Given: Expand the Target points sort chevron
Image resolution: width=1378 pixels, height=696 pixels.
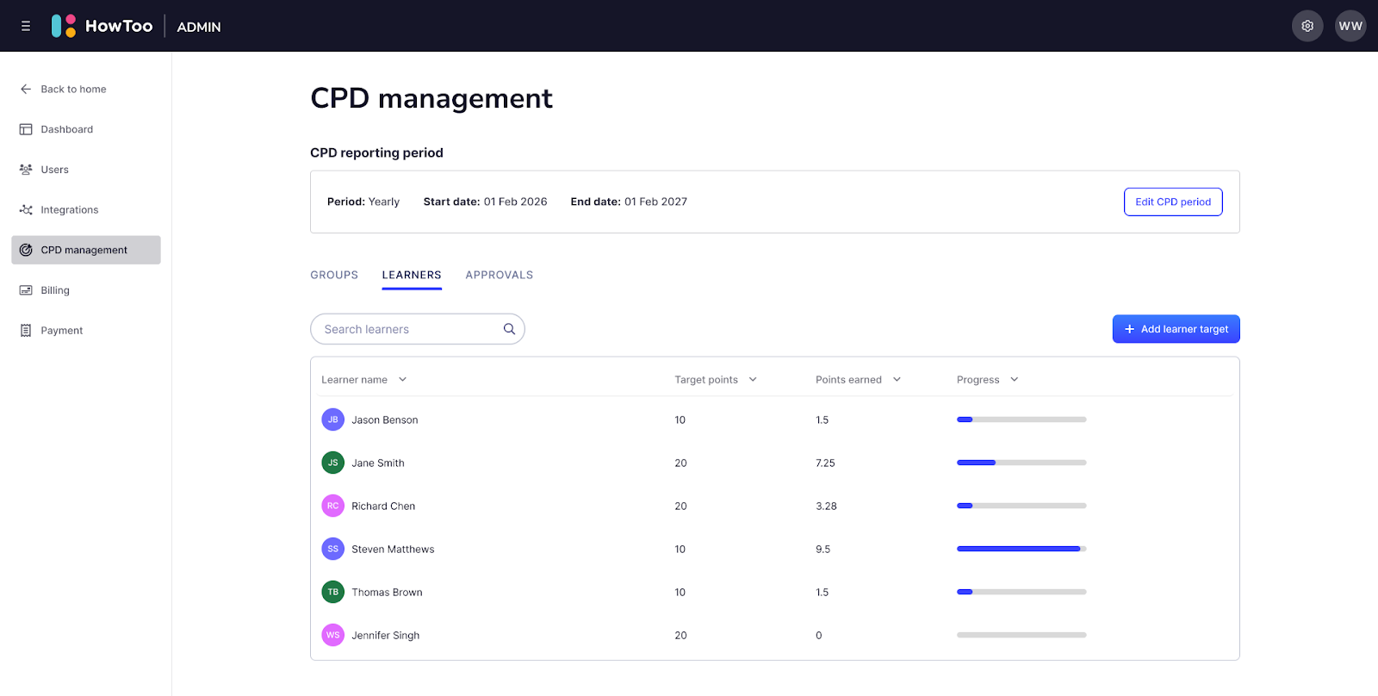Looking at the screenshot, I should [753, 380].
